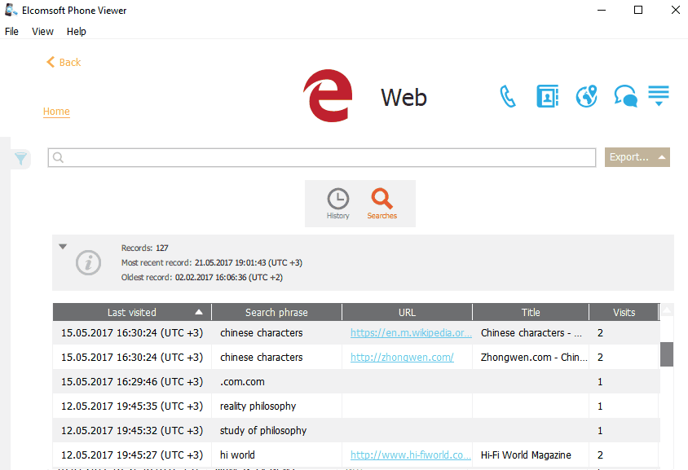Open the File menu
The height and width of the screenshot is (470, 688).
[11, 32]
